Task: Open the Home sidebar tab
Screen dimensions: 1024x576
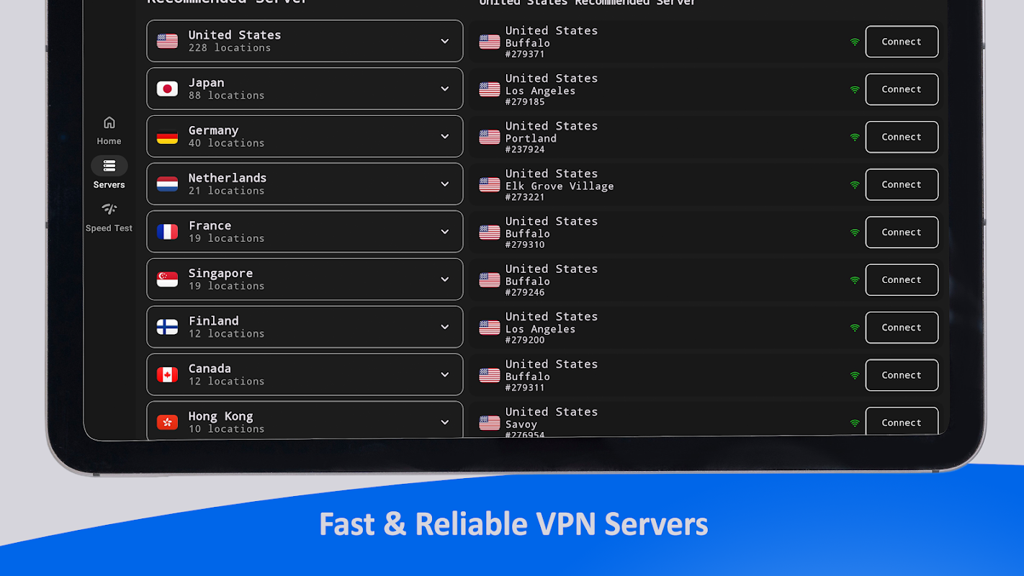Action: coord(109,131)
